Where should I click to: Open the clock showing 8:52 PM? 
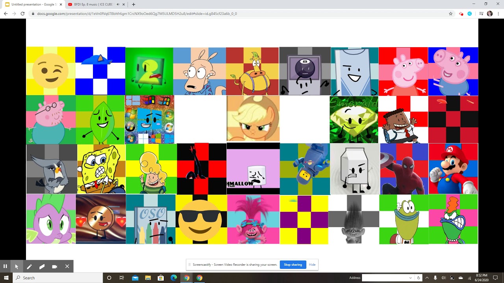tap(482, 277)
